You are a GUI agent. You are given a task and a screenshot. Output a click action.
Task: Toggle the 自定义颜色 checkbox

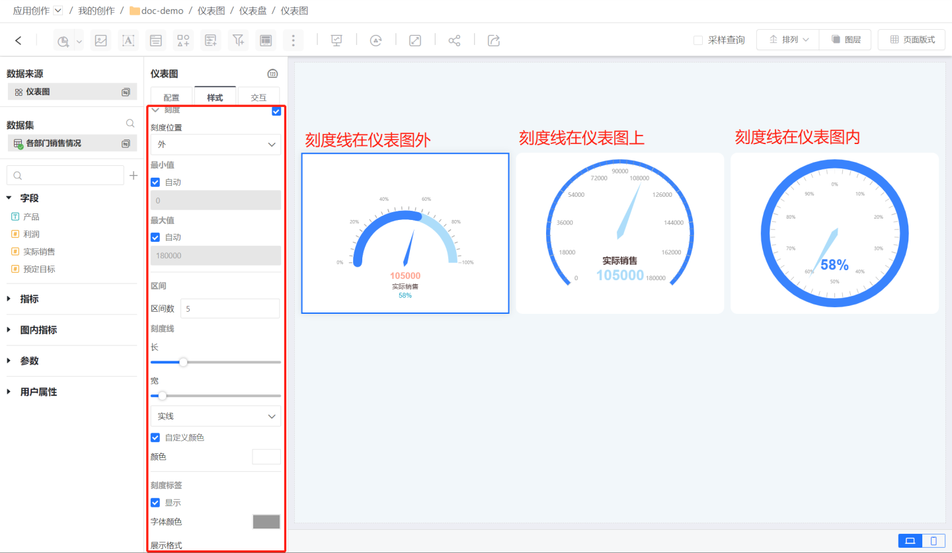155,437
